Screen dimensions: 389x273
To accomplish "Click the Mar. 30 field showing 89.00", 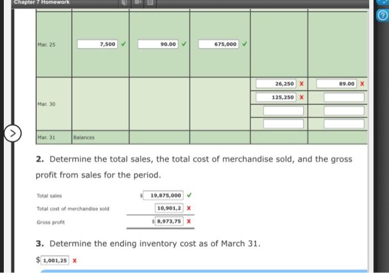I will pos(337,84).
